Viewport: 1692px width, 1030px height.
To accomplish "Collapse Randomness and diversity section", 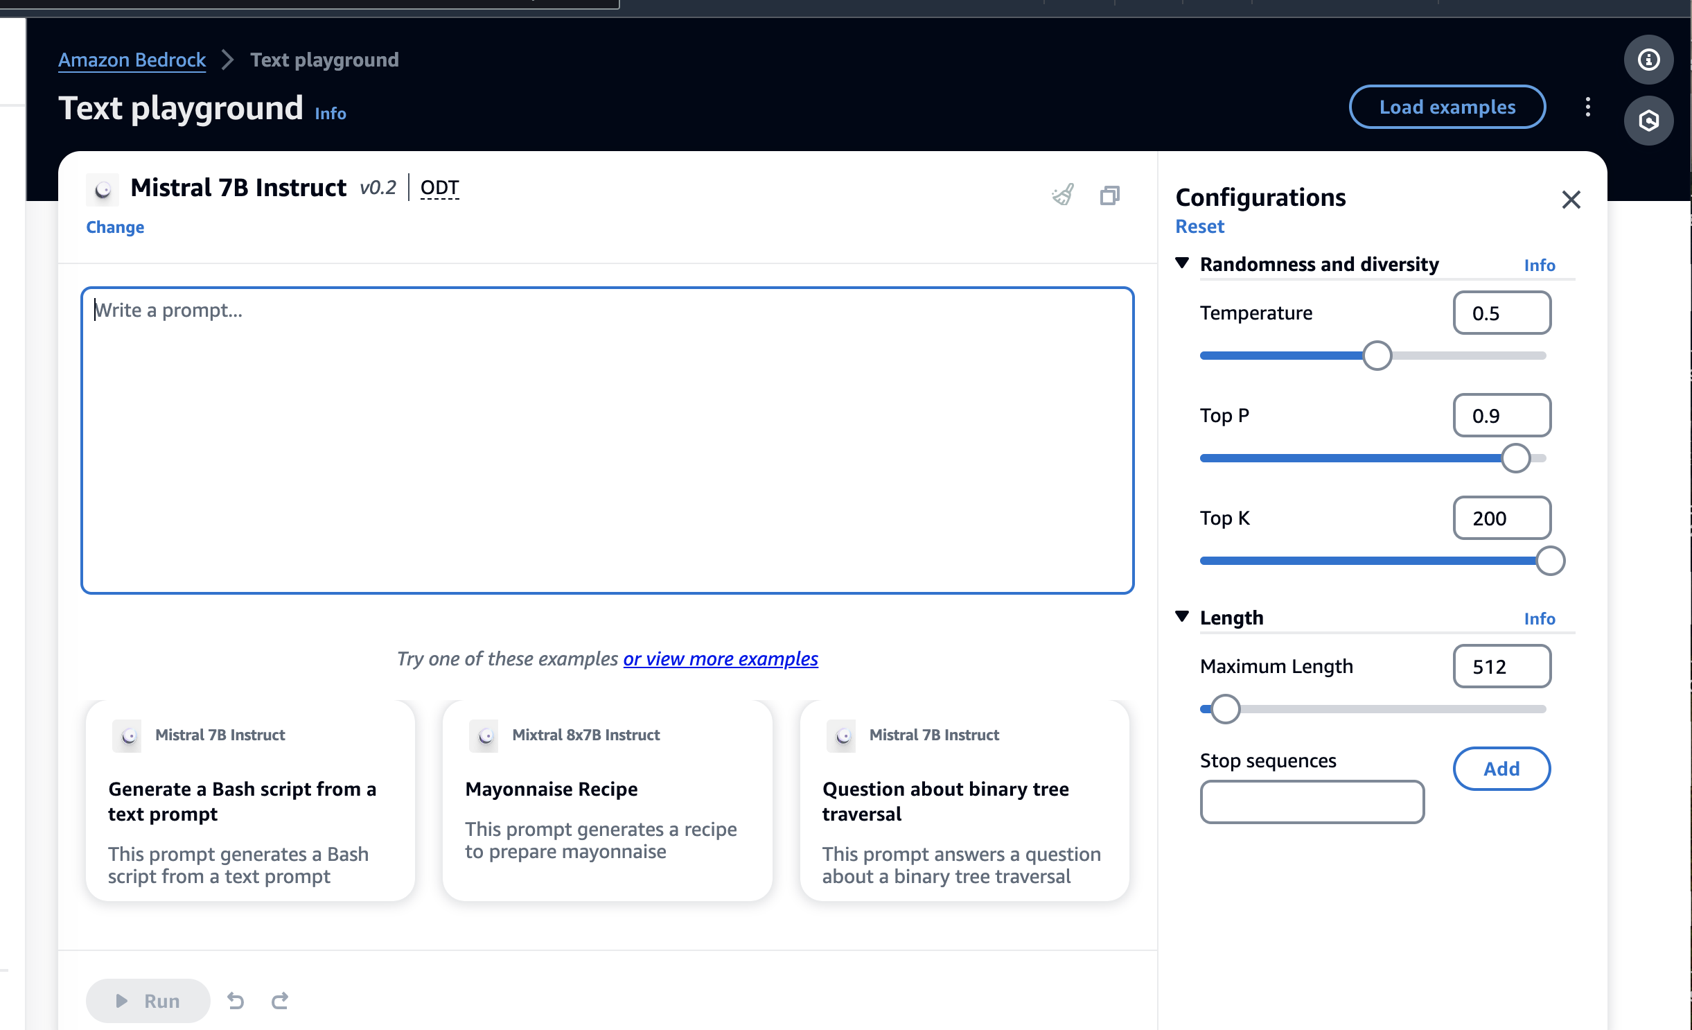I will (x=1183, y=263).
